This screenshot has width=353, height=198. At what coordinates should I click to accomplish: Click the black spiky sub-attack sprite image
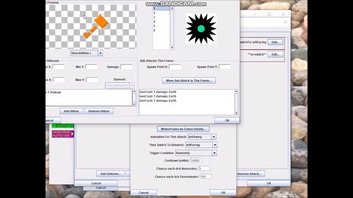tap(201, 29)
